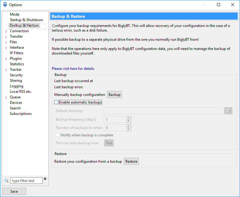Toggle Notify when backup is complete
Viewport: 240px width, 197px height.
[58, 135]
